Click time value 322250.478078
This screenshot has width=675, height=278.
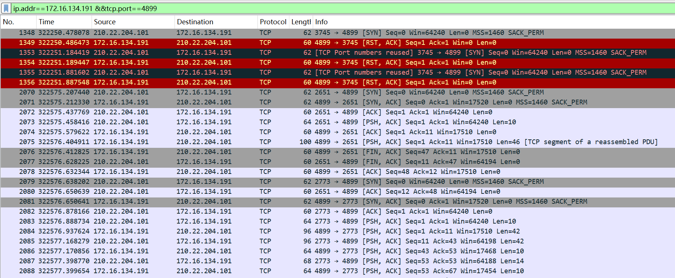[64, 33]
